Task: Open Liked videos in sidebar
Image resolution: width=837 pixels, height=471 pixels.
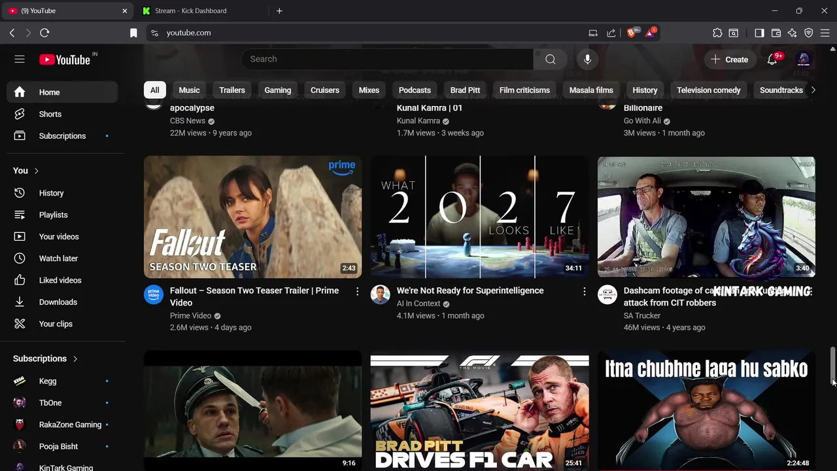Action: point(62,280)
